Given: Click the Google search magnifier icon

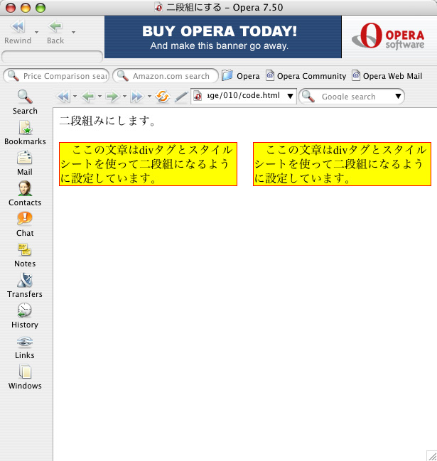Looking at the screenshot, I should click(x=308, y=96).
